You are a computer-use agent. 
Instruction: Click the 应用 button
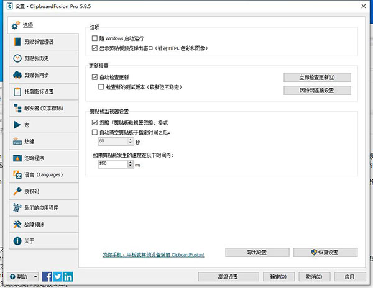click(x=350, y=277)
